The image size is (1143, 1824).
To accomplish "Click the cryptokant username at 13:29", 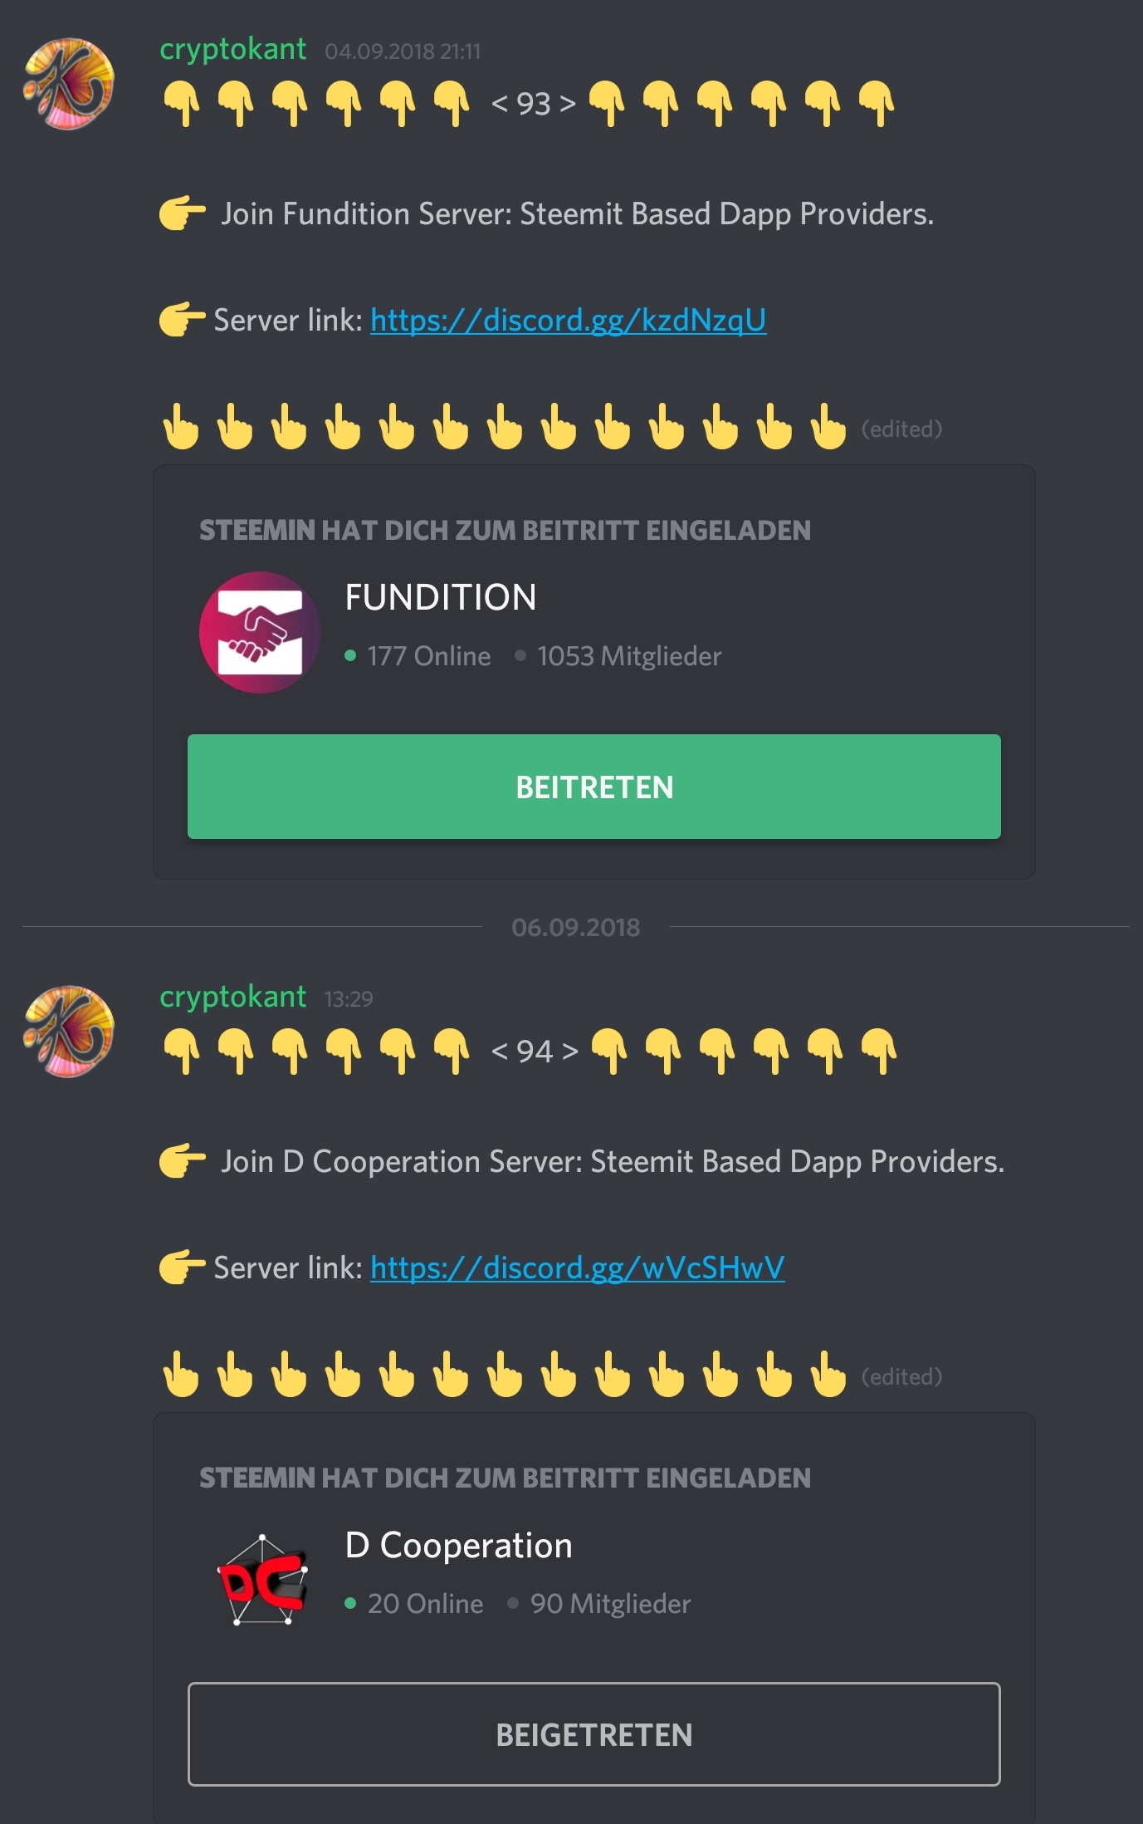I will (x=232, y=998).
